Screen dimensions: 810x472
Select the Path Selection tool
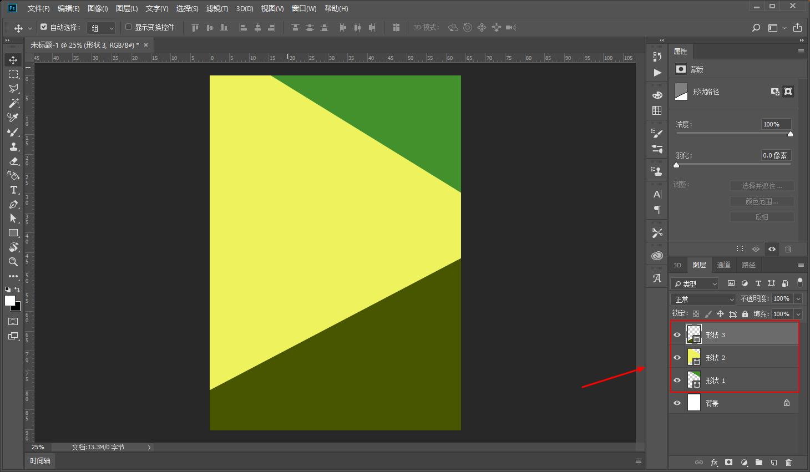click(13, 219)
